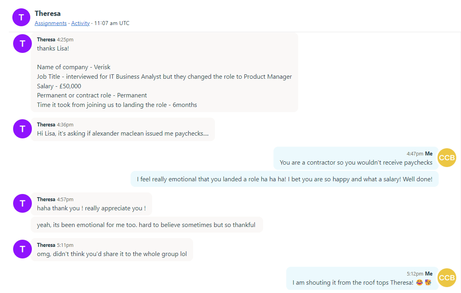Click Theresa's avatar beside the 4:25pm message
The image size is (461, 293).
coord(22,43)
